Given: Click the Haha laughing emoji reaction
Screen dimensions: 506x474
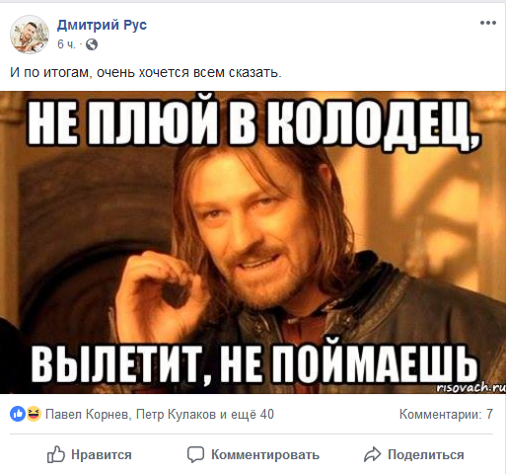Looking at the screenshot, I should pyautogui.click(x=34, y=414).
